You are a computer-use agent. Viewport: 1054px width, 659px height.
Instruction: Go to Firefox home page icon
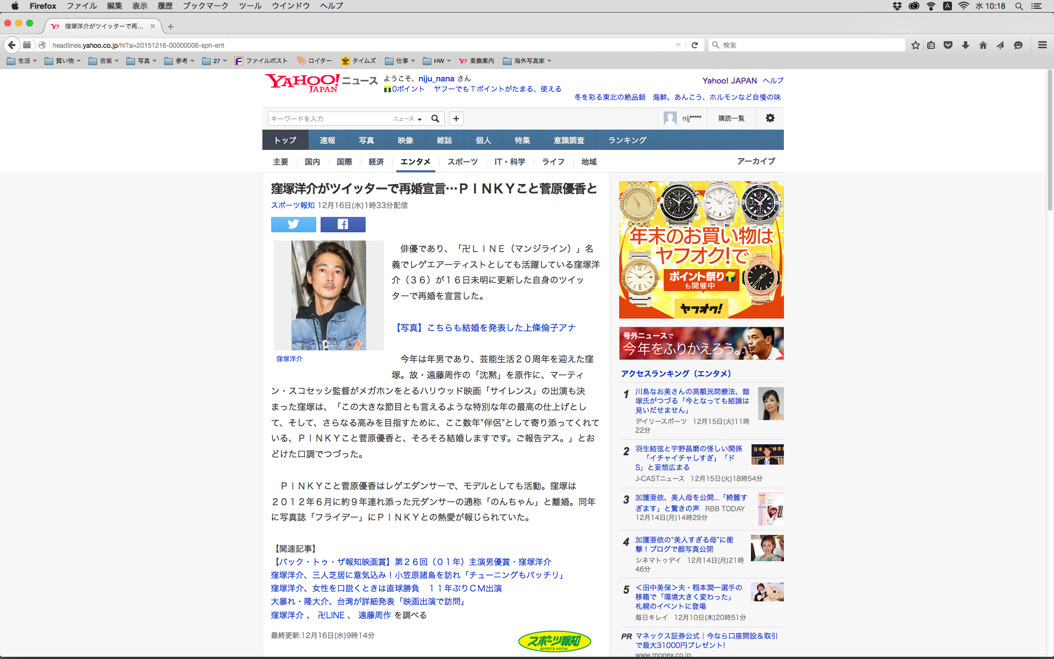tap(983, 45)
